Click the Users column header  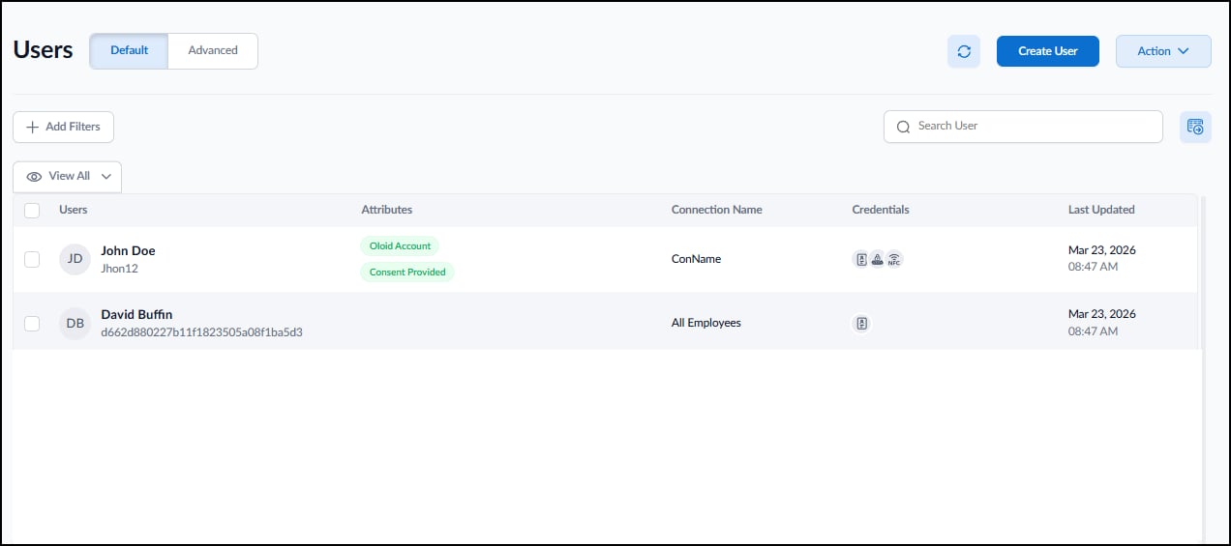(73, 210)
